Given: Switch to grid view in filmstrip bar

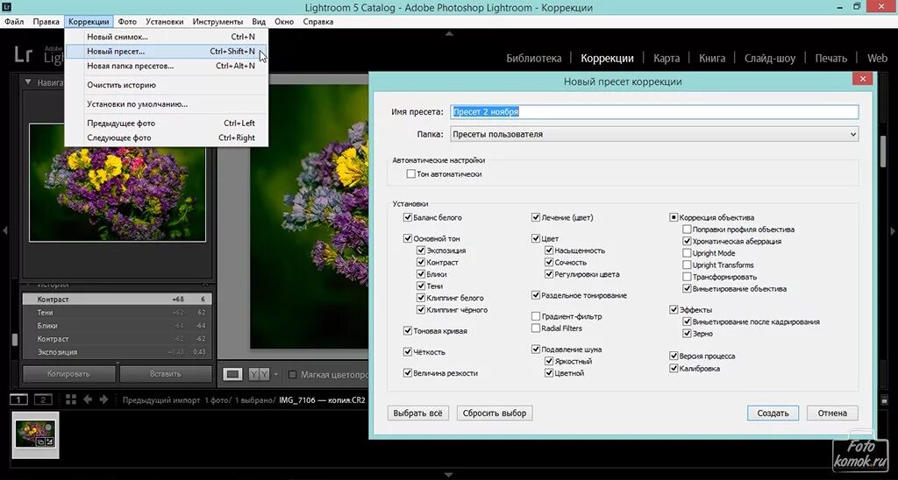Looking at the screenshot, I should tap(71, 399).
